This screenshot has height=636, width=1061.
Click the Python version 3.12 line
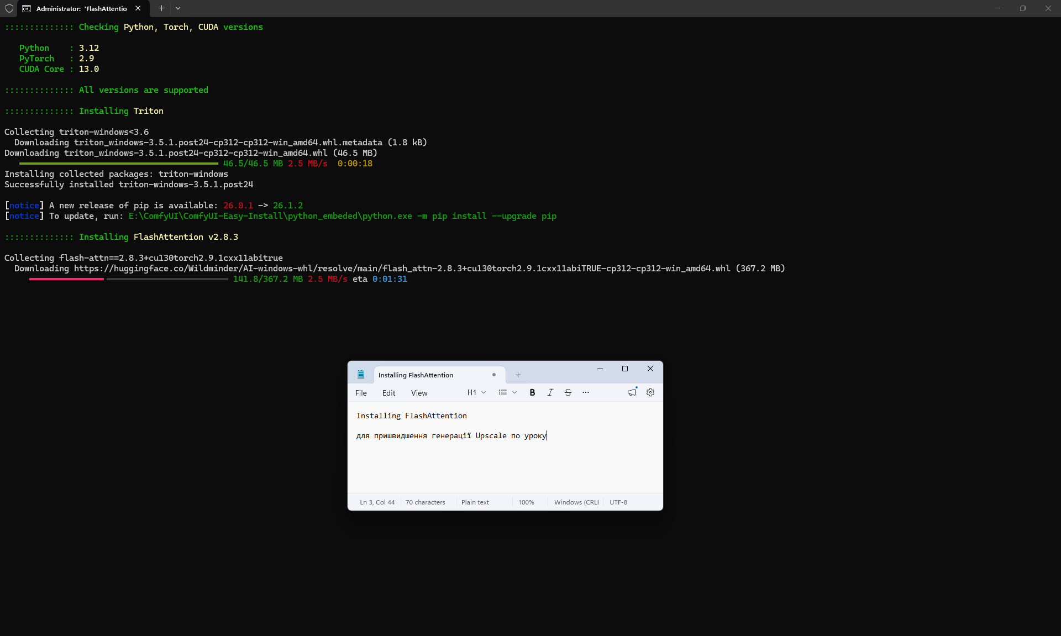click(59, 48)
